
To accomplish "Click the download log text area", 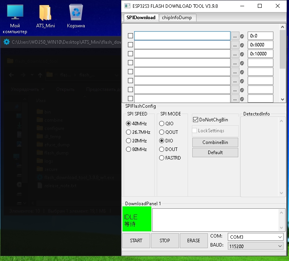I will [x=216, y=220].
